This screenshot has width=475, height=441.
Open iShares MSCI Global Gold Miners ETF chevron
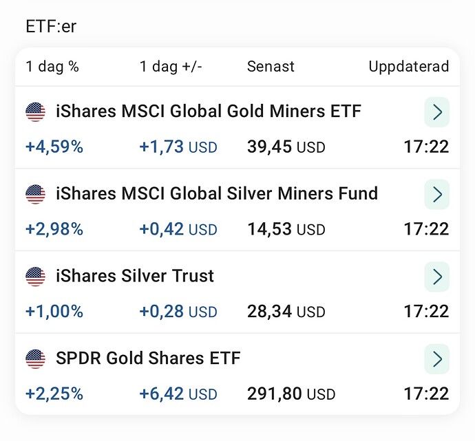437,112
